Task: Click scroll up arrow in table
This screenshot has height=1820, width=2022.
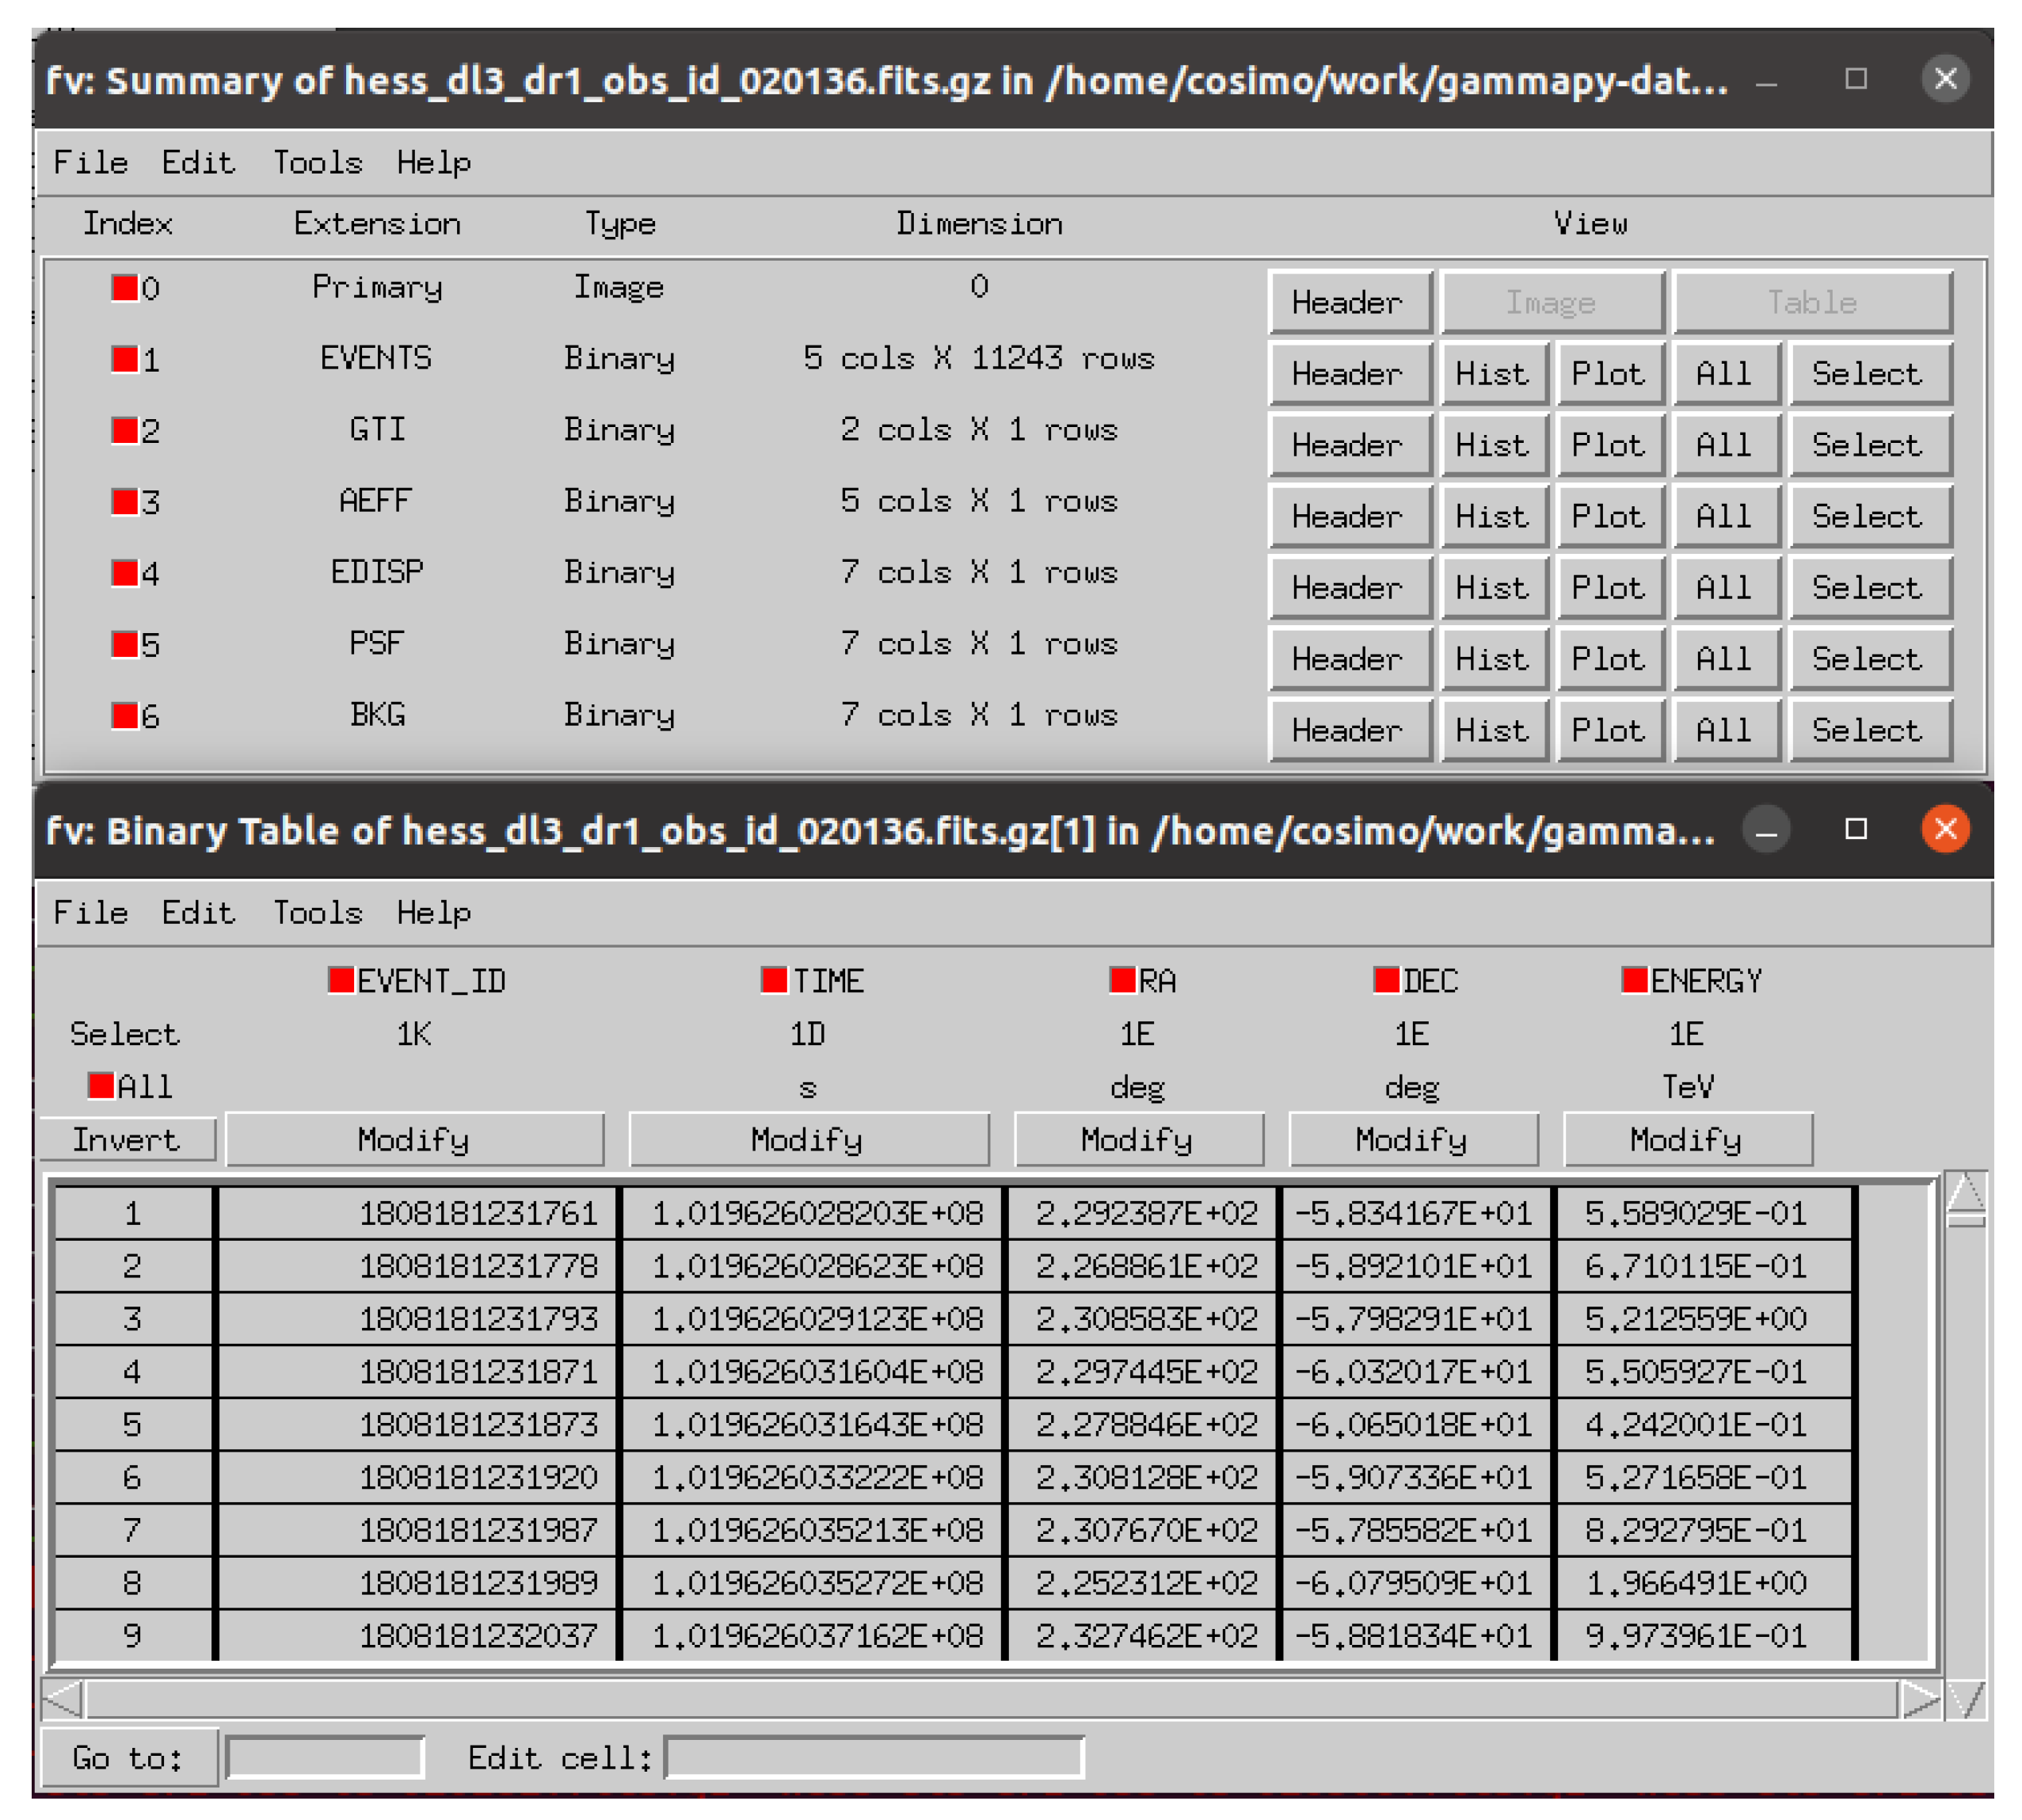Action: pyautogui.click(x=1965, y=1192)
